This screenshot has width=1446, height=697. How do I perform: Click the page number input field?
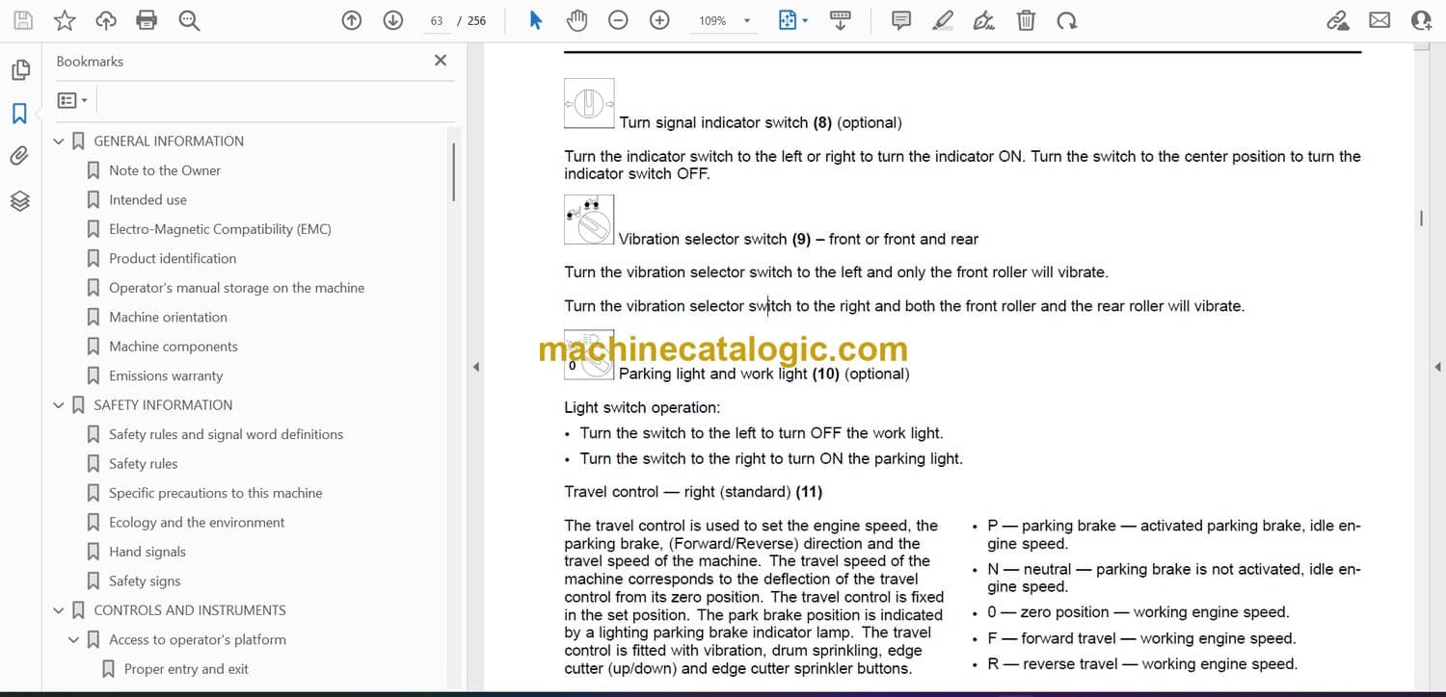[437, 20]
